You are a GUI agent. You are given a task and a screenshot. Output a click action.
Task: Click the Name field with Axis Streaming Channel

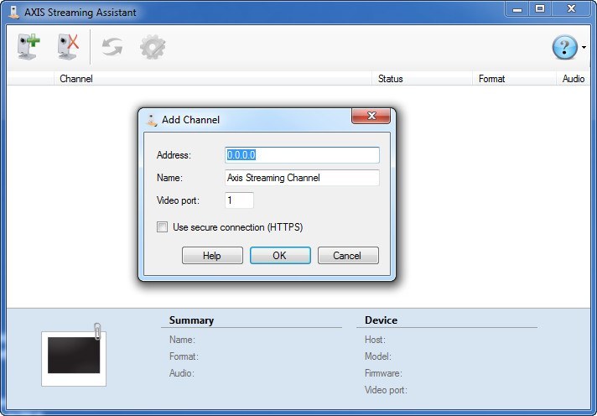(x=302, y=178)
